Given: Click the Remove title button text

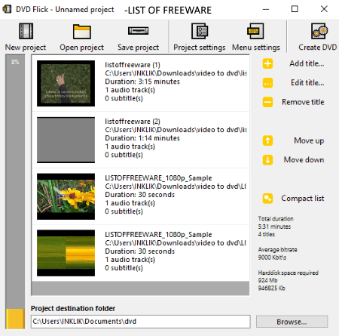Looking at the screenshot, I should [303, 102].
